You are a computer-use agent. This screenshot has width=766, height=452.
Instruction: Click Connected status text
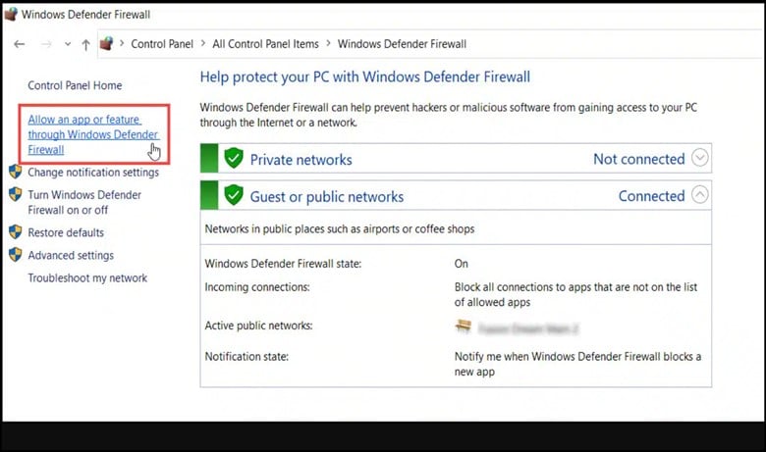pos(652,196)
